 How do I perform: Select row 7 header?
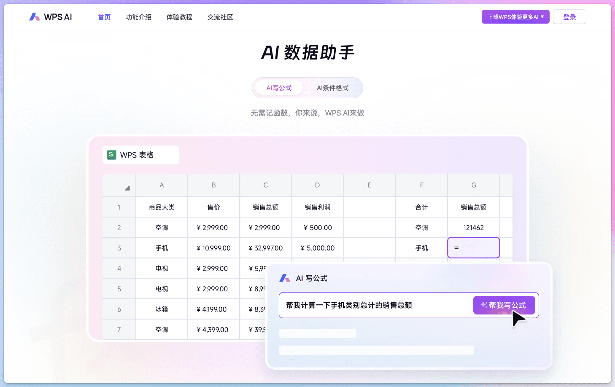pos(119,330)
